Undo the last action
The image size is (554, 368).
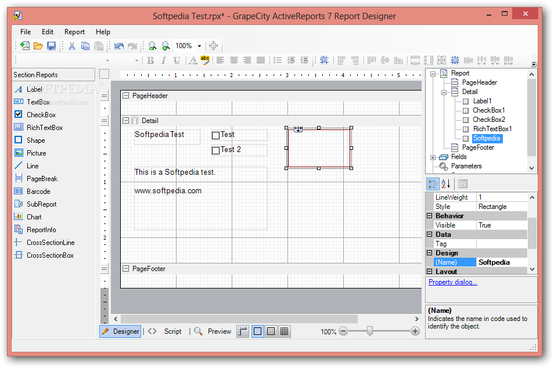pyautogui.click(x=119, y=46)
